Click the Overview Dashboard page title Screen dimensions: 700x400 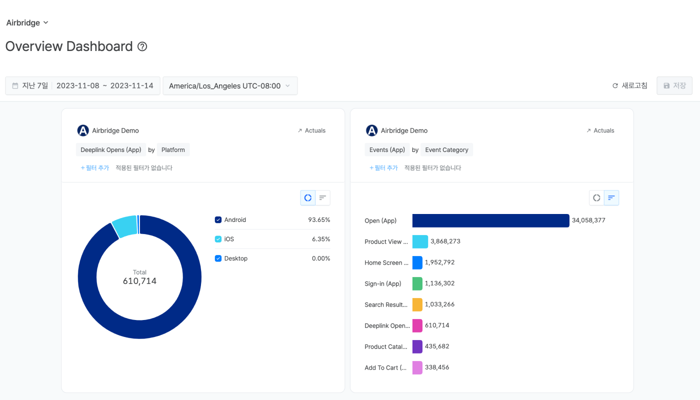(69, 46)
